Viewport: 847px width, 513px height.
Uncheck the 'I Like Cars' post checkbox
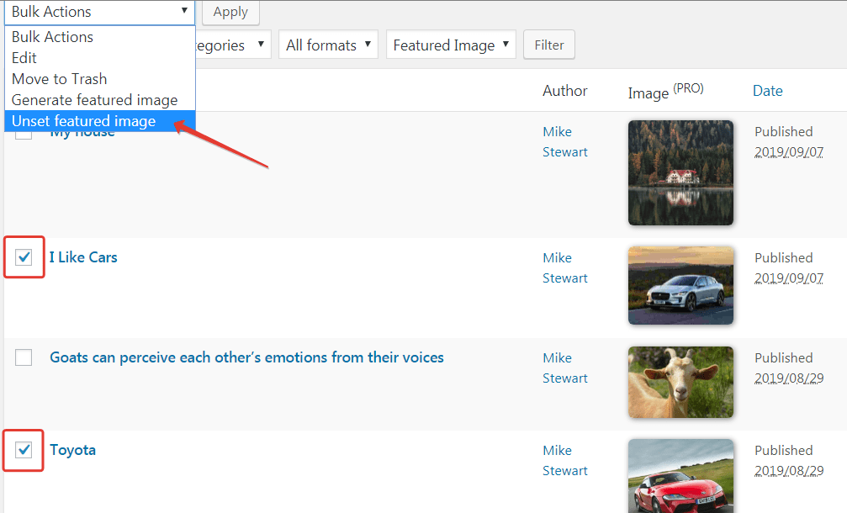[24, 257]
